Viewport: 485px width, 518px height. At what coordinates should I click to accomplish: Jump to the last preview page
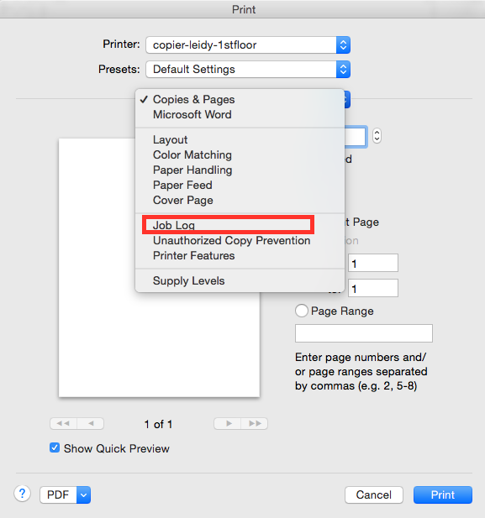click(x=255, y=423)
